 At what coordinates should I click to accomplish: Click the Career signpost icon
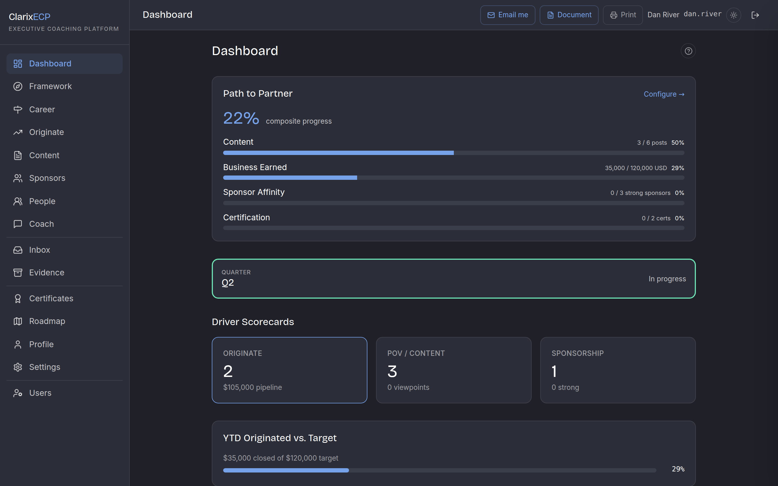point(18,109)
